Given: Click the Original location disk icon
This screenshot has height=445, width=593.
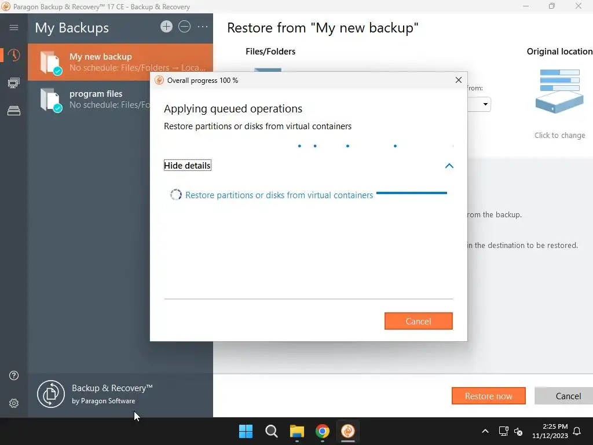Looking at the screenshot, I should pyautogui.click(x=559, y=91).
